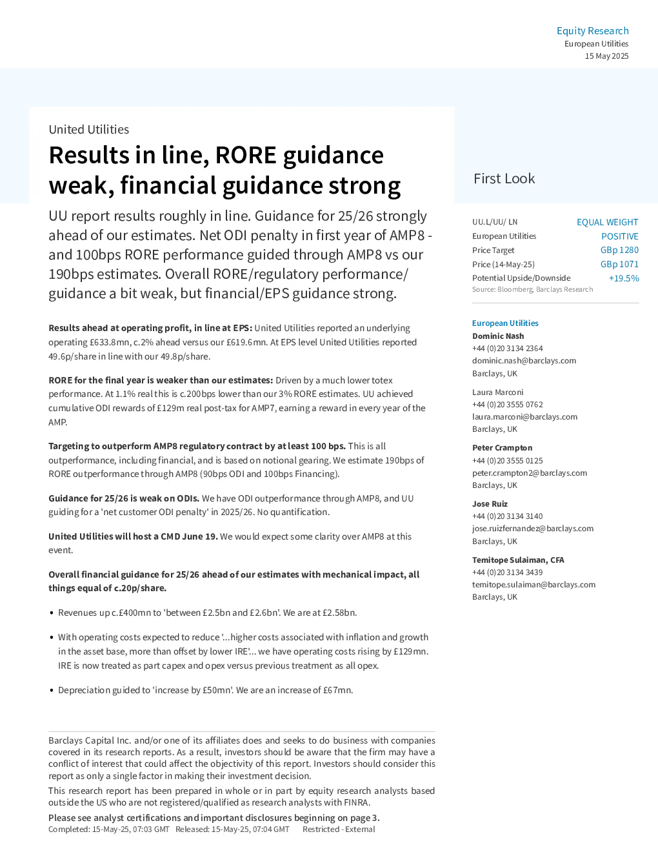Click temitope.sulaiman@barclays.com email address
658x852 pixels.
coord(533,585)
